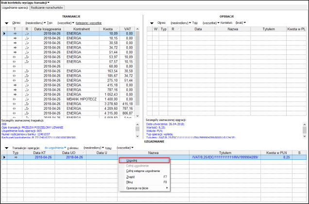The height and width of the screenshot is (204, 309).
Task: Open the filter menu arrow in Transakcje panel
Action: tap(7, 23)
